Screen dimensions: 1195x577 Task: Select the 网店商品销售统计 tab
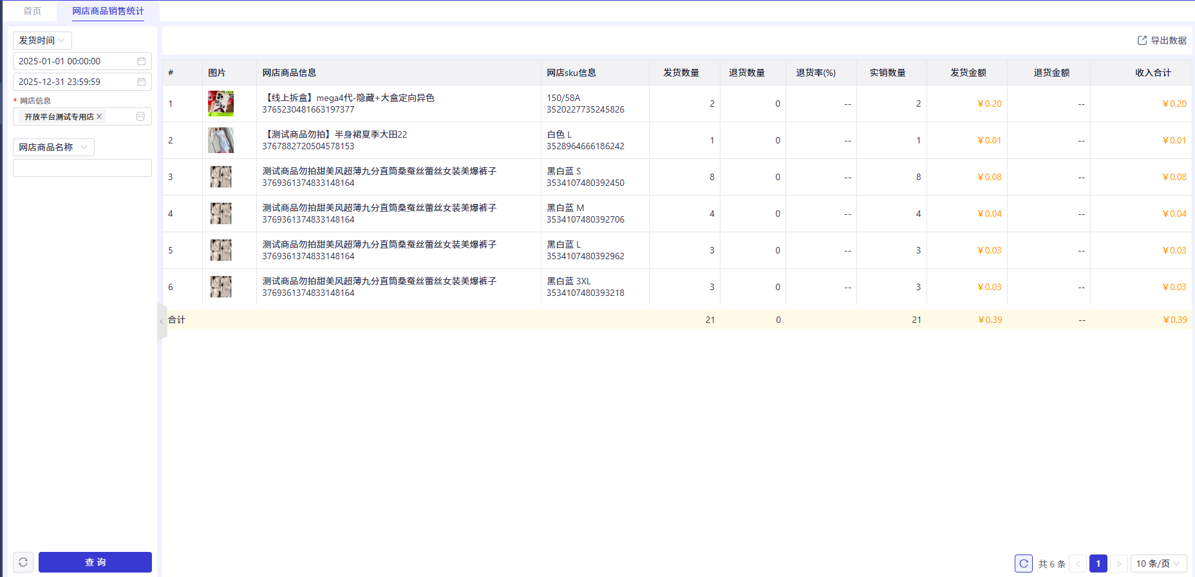108,11
